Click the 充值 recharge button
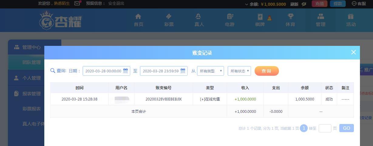Screen dimensions: 373x146 click(320, 4)
